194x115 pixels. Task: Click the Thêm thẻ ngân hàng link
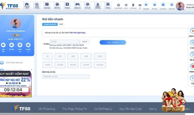(x=77, y=33)
